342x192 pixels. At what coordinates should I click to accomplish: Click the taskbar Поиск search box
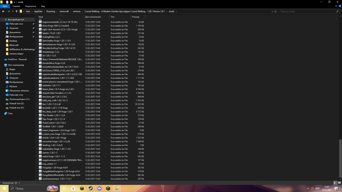point(34,189)
